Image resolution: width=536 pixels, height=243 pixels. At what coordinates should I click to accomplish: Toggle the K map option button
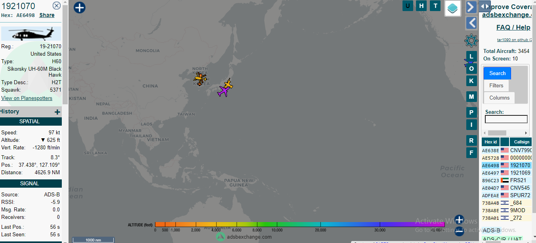471,81
